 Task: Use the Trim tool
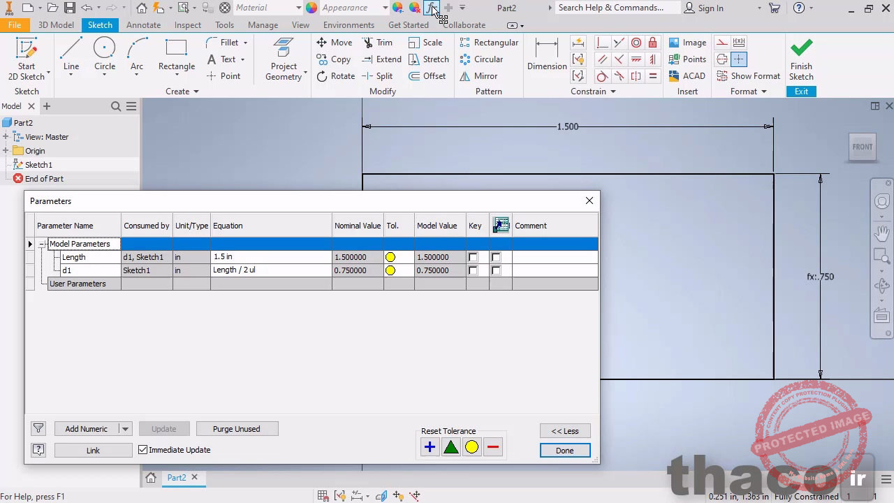click(x=377, y=43)
